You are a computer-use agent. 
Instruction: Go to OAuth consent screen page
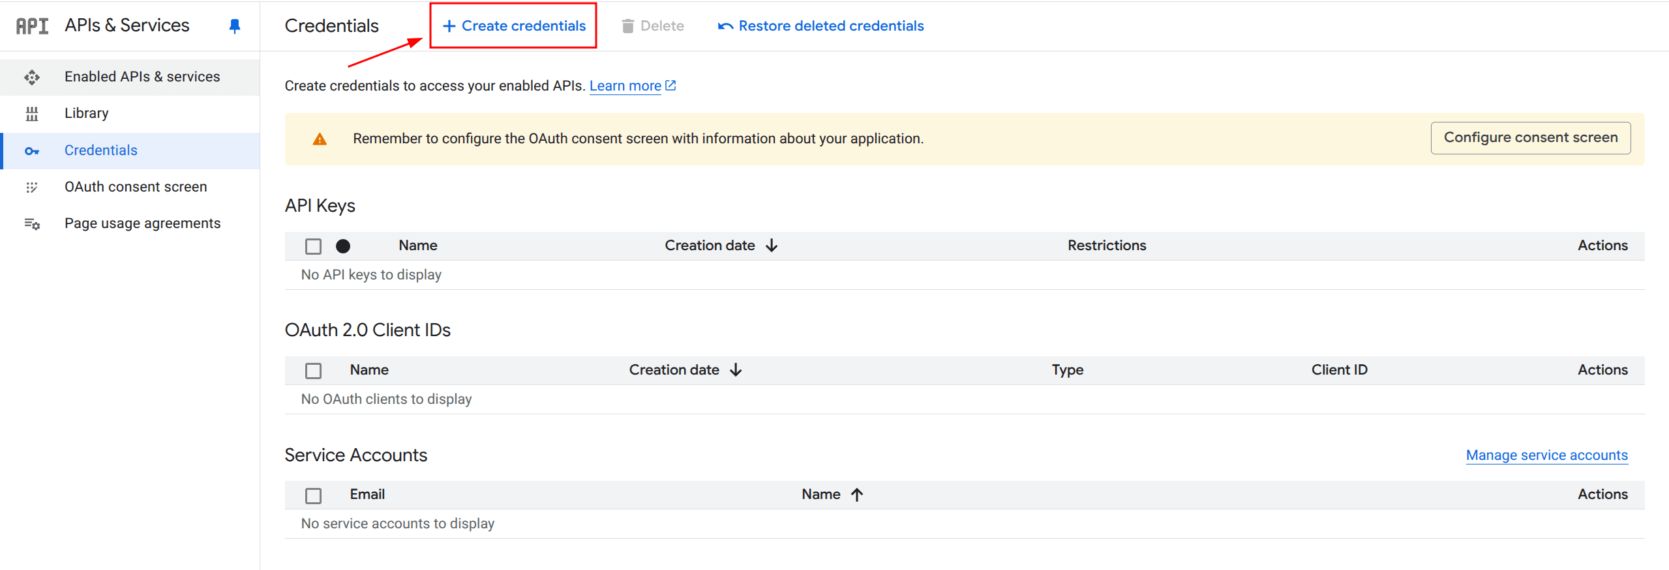point(130,187)
